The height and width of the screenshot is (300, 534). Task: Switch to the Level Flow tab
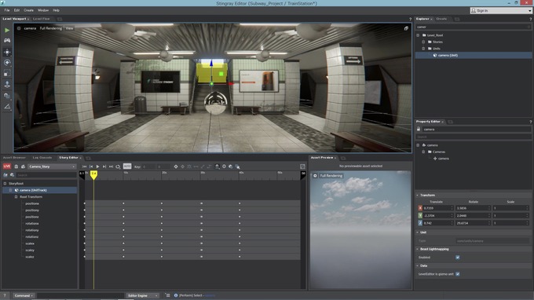[42, 19]
